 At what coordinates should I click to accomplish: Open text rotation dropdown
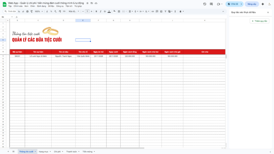tap(147, 11)
